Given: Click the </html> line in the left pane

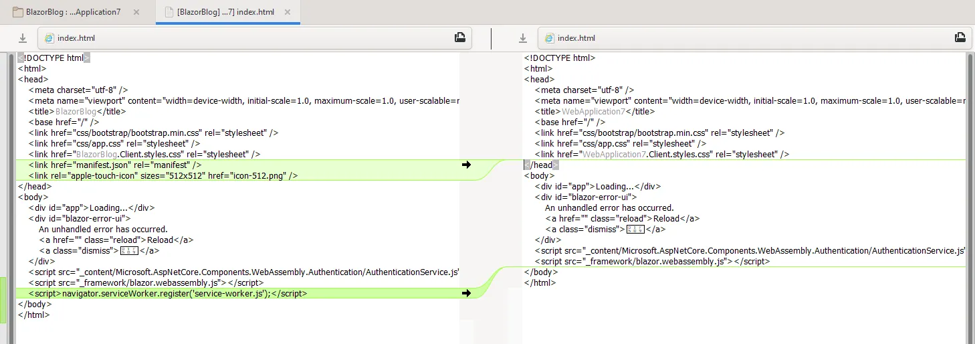Looking at the screenshot, I should coord(33,315).
